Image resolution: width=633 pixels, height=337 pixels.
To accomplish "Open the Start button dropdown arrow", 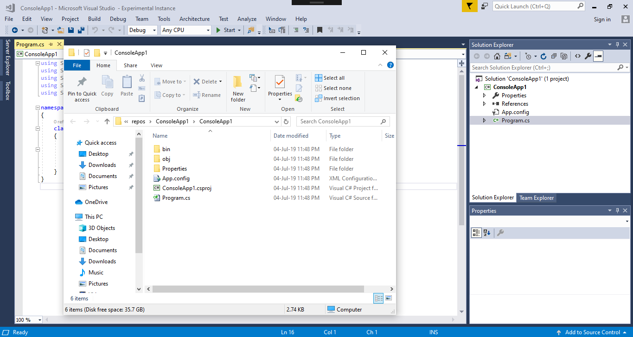I will [239, 30].
